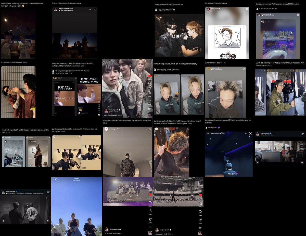Open the Happy Birthday RM story photo

tap(179, 36)
